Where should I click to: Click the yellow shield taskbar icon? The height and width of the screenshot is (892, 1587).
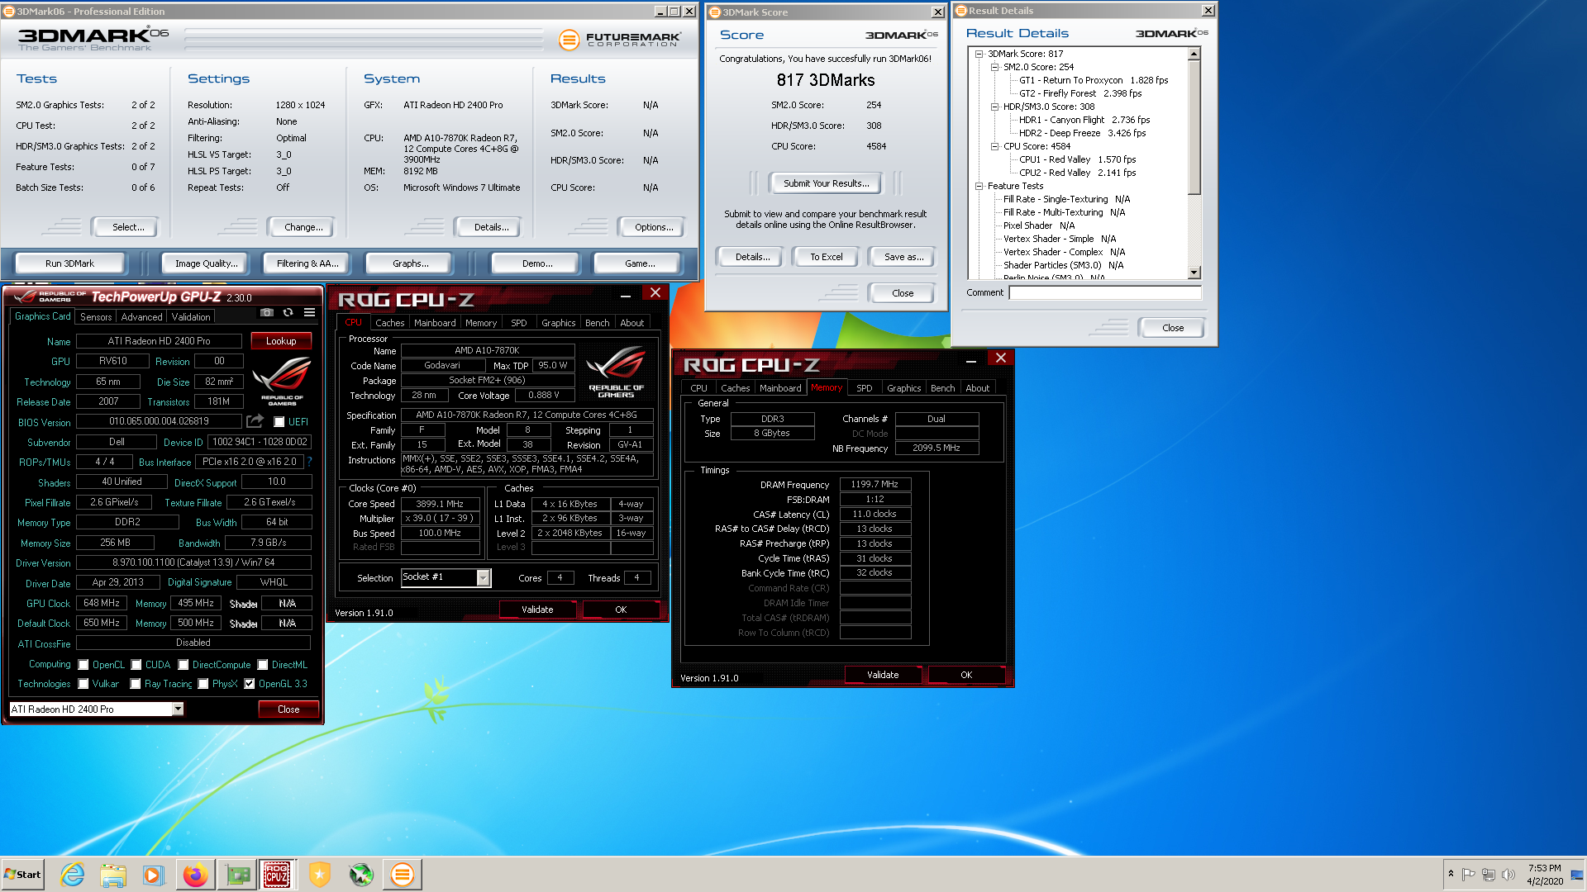pos(320,875)
